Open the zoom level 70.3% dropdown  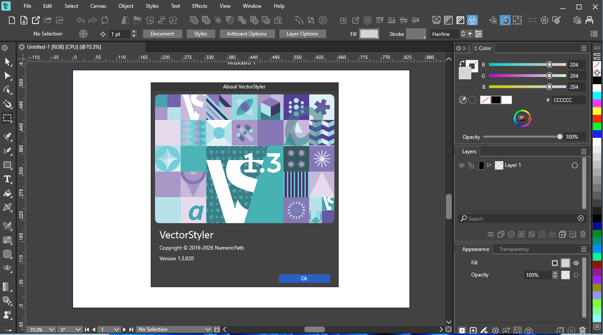[x=41, y=329]
